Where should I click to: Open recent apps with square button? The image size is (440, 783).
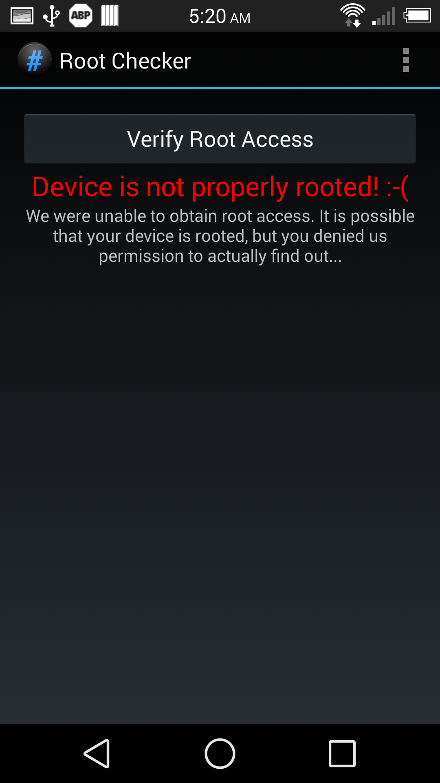pos(342,754)
